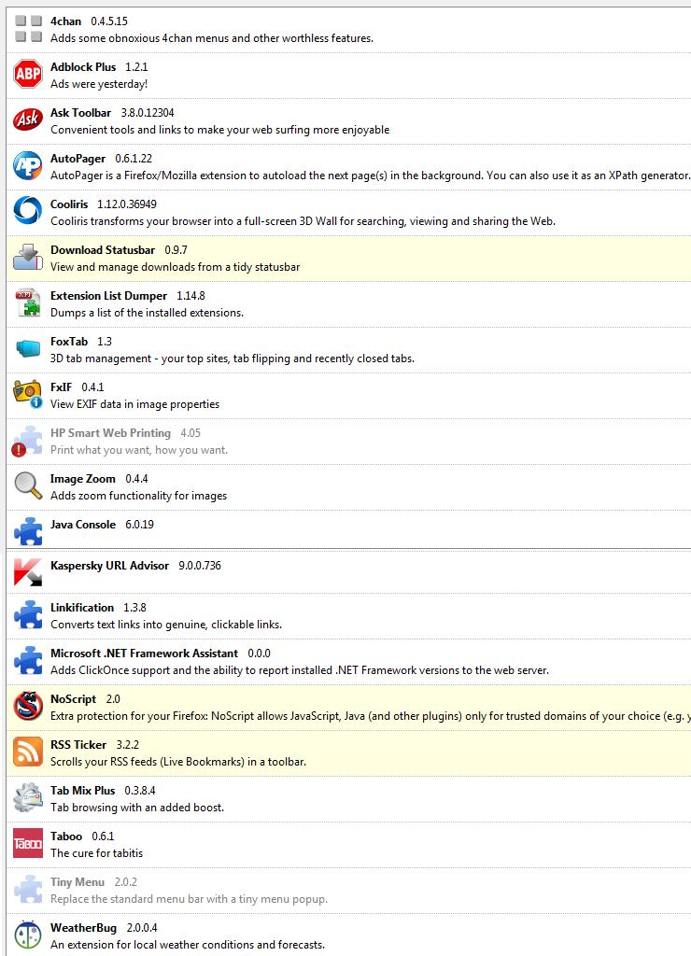Click the Cooliris blue swirl icon
691x956 pixels.
(28, 211)
